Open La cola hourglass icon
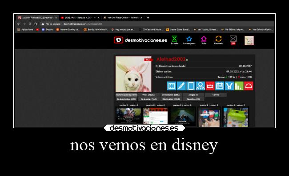The image size is (289, 176). coord(174,40)
